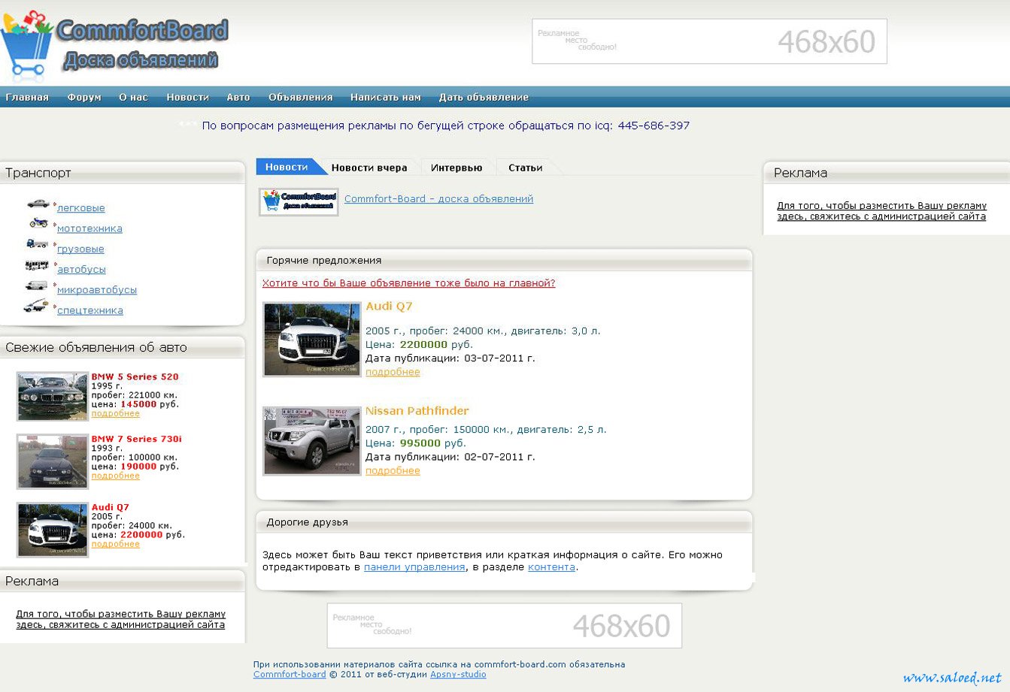Click подробнее under sidebar Audi Q7
Image resolution: width=1010 pixels, height=692 pixels.
pyautogui.click(x=115, y=544)
